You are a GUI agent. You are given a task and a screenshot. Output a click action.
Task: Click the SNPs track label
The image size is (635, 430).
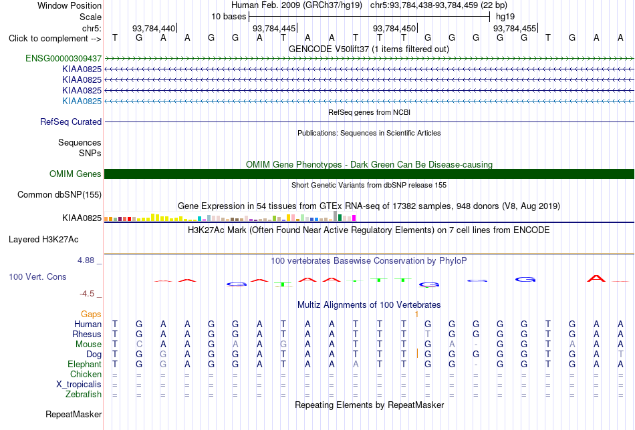90,153
